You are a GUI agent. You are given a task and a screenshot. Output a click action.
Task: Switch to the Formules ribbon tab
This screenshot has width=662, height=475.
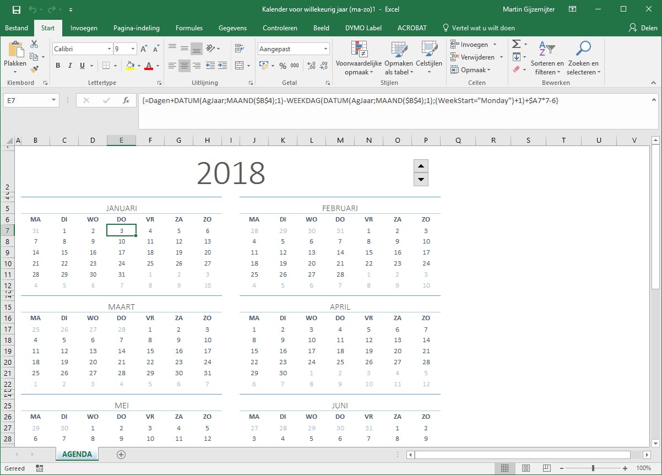(x=189, y=28)
